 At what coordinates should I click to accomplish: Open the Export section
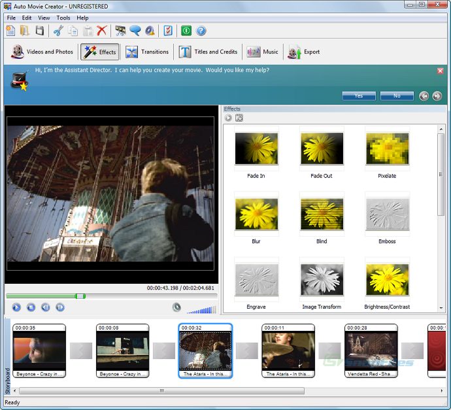304,52
